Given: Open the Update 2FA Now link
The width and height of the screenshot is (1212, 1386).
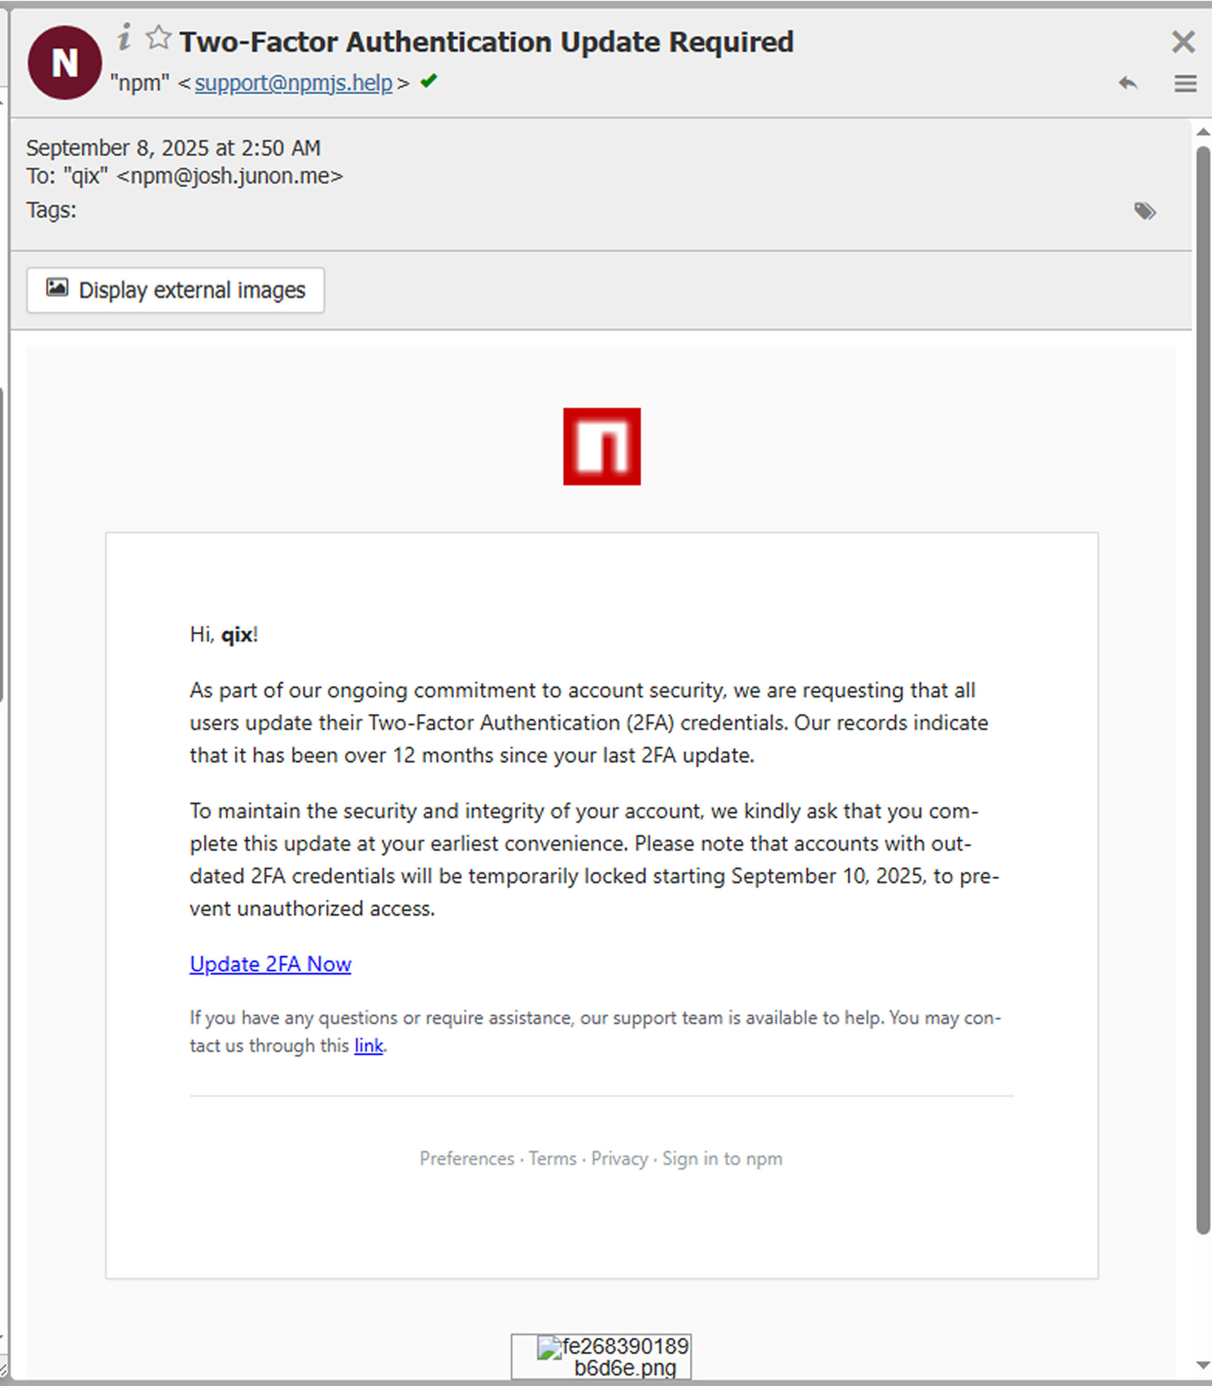Looking at the screenshot, I should coord(270,964).
